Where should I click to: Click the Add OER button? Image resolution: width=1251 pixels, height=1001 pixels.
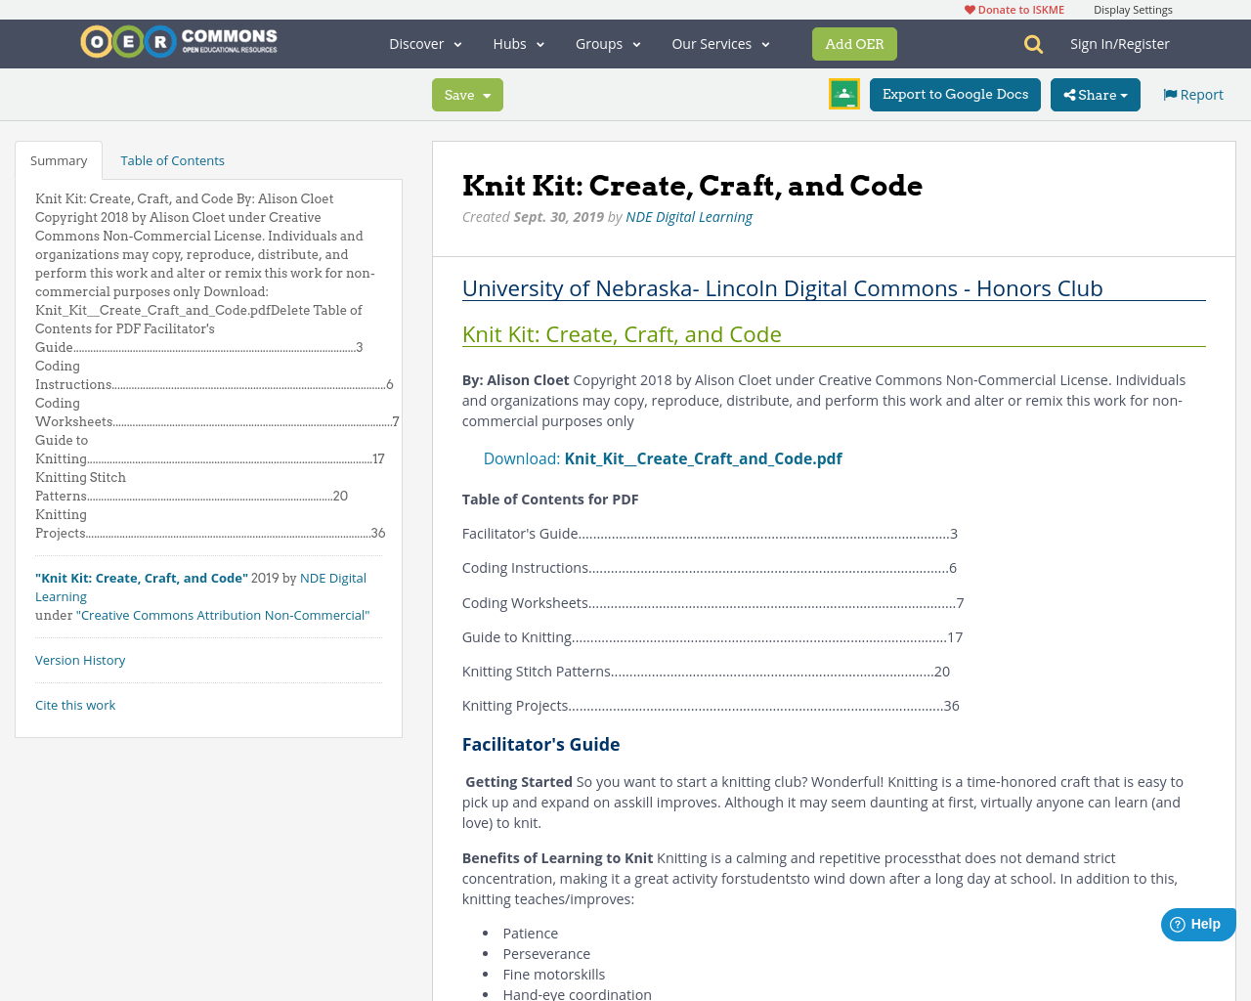pos(854,43)
